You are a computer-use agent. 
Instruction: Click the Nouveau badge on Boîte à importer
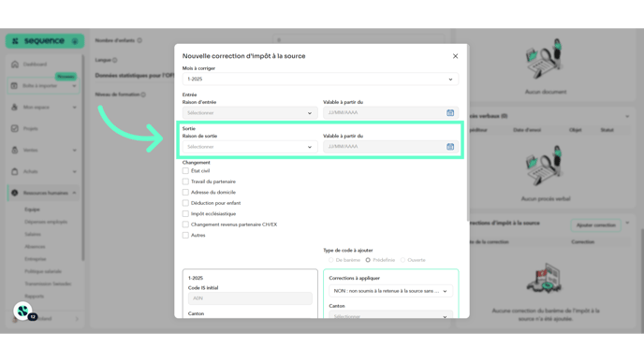point(66,77)
